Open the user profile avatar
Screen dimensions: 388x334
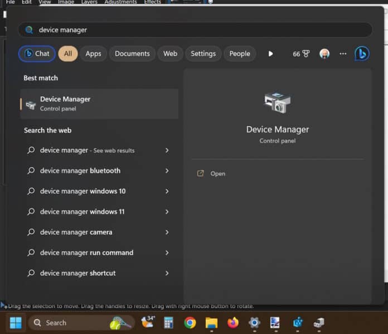(x=324, y=54)
